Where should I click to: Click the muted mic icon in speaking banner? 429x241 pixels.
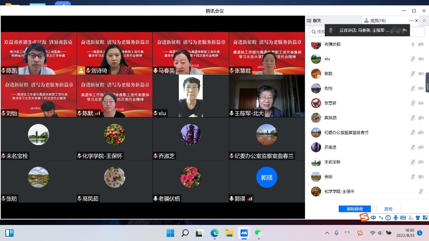[x=331, y=30]
